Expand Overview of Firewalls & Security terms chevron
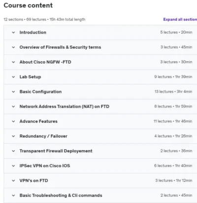Screen dimensions: 197x203 pyautogui.click(x=13, y=47)
